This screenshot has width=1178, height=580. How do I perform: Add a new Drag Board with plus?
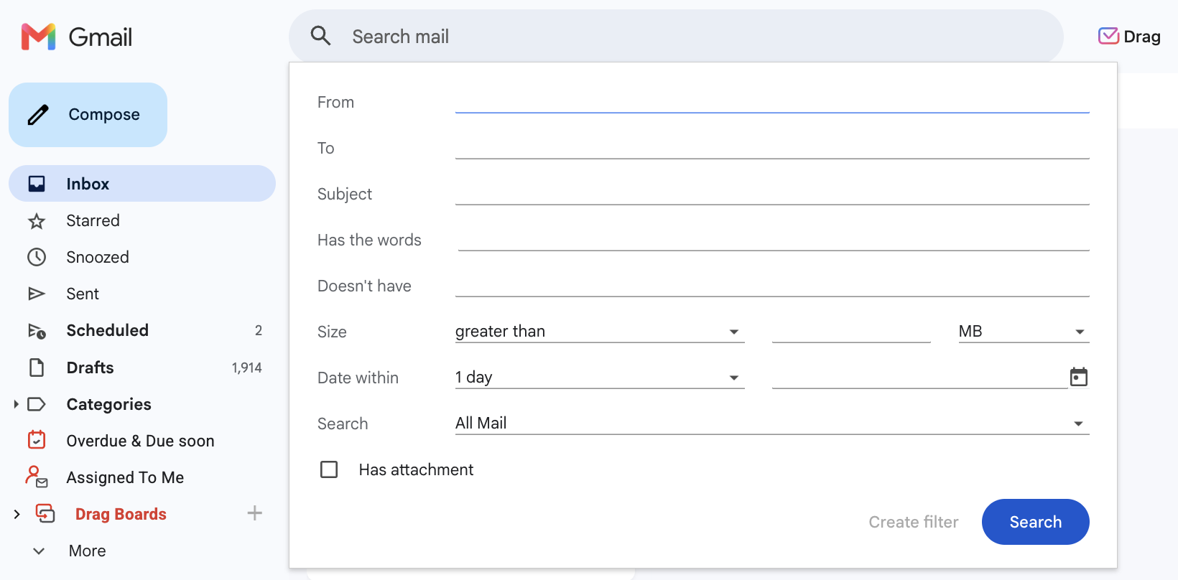[x=254, y=513]
